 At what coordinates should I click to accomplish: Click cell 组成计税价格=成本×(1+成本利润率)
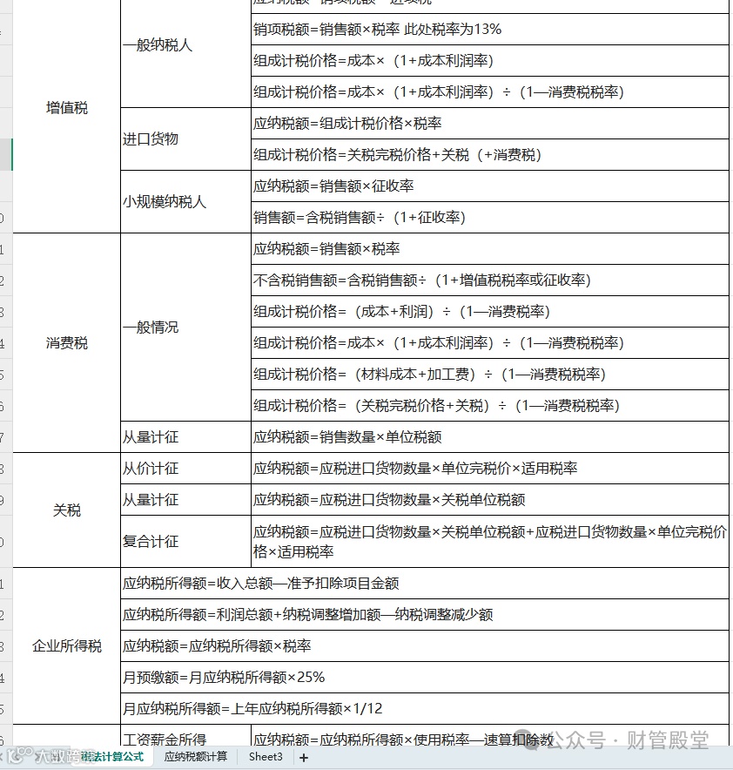pos(490,61)
